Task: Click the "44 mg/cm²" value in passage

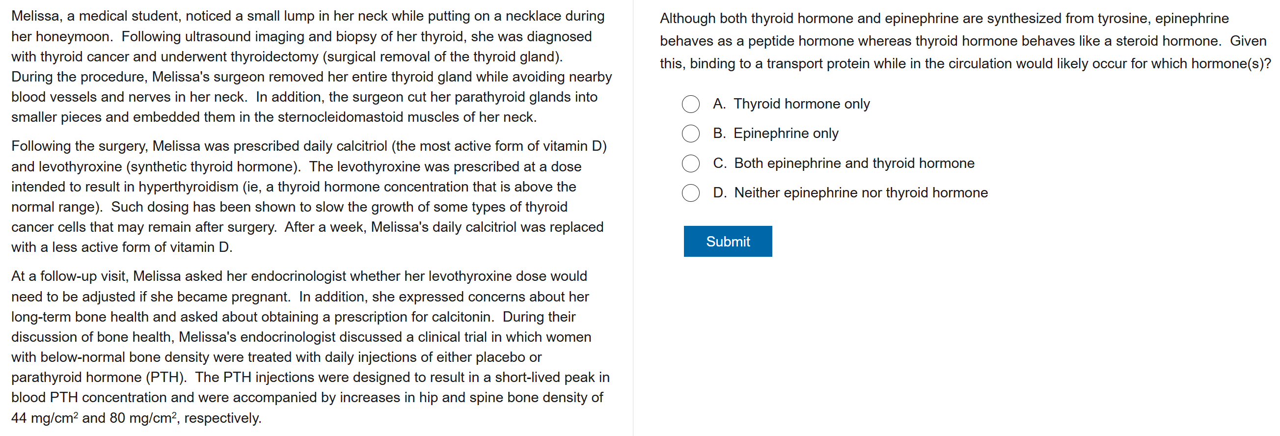Action: (x=45, y=418)
